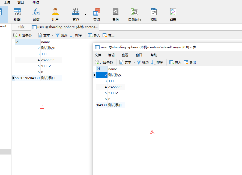
Task: Open 查看 menu in slave window
Action: tap(125, 55)
